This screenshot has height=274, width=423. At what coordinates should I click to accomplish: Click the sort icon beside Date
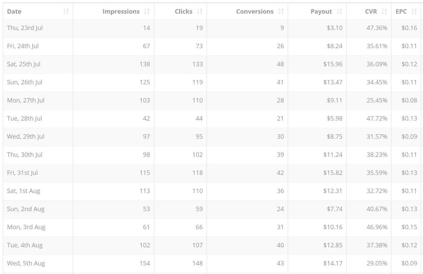click(x=66, y=12)
